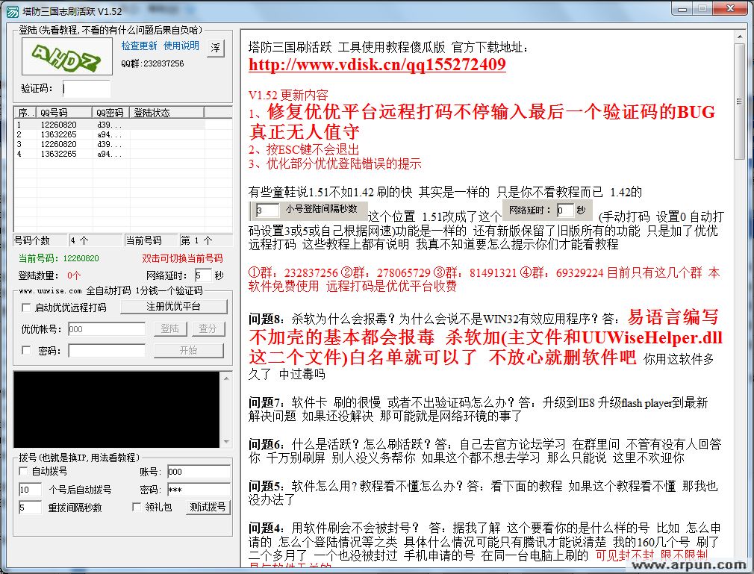This screenshot has width=754, height=574.
Task: Toggle the 领礼包 checkbox
Action: (137, 507)
